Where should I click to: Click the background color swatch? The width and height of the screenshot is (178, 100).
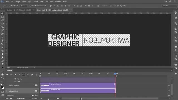click(4, 88)
